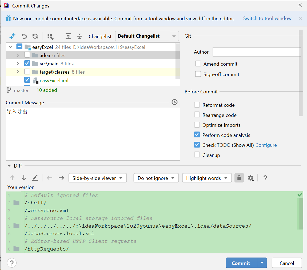Click into the Commit Message text area
Viewport: 307px width, 270px height.
pyautogui.click(x=93, y=134)
